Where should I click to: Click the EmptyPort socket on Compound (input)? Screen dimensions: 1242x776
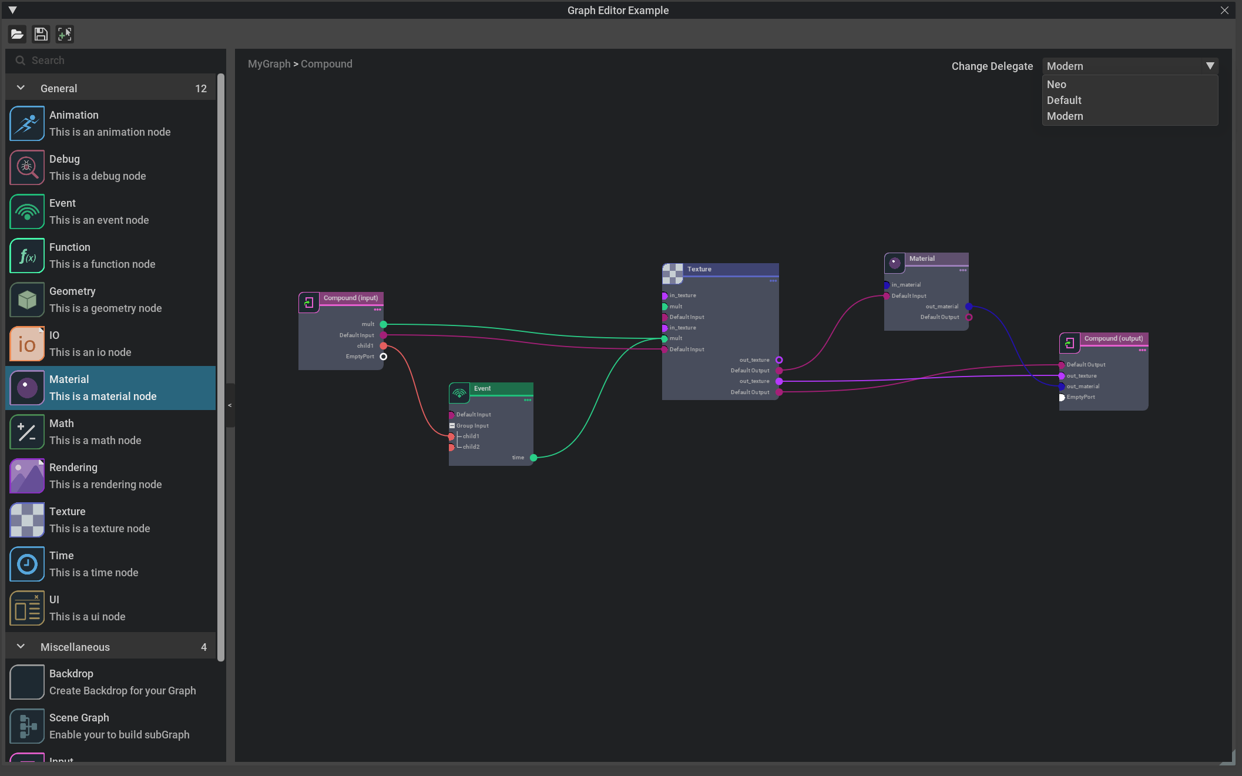384,357
